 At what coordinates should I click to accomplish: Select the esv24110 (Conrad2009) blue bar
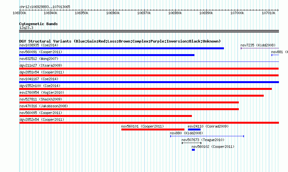click(194, 129)
